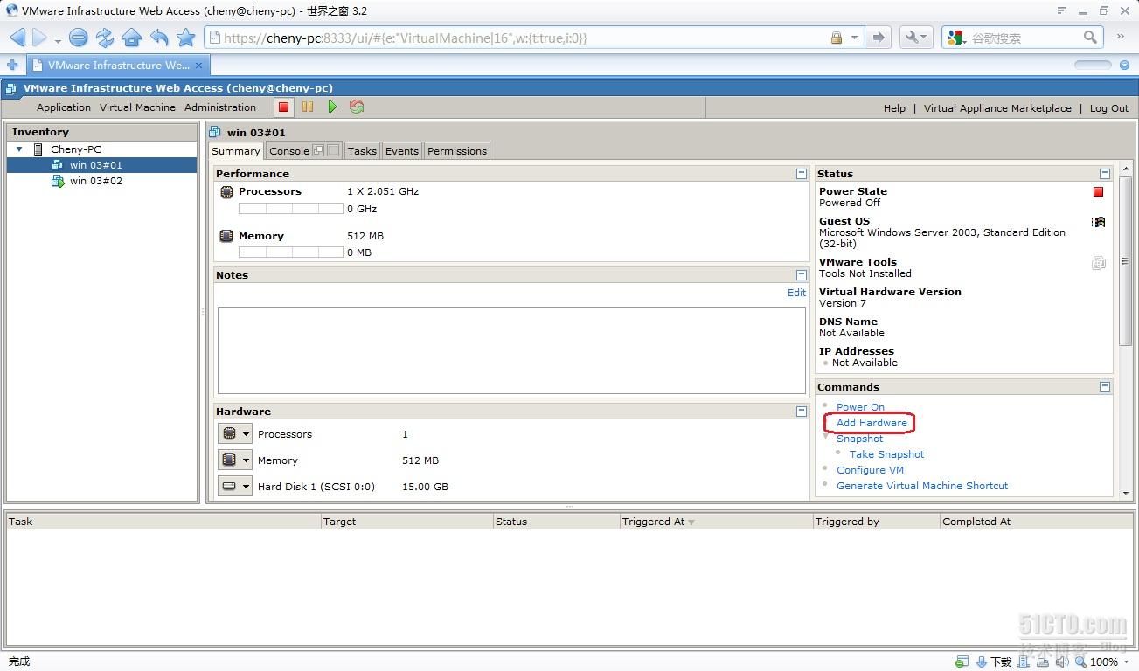Image resolution: width=1139 pixels, height=671 pixels.
Task: Switch to the Events tab
Action: (402, 151)
